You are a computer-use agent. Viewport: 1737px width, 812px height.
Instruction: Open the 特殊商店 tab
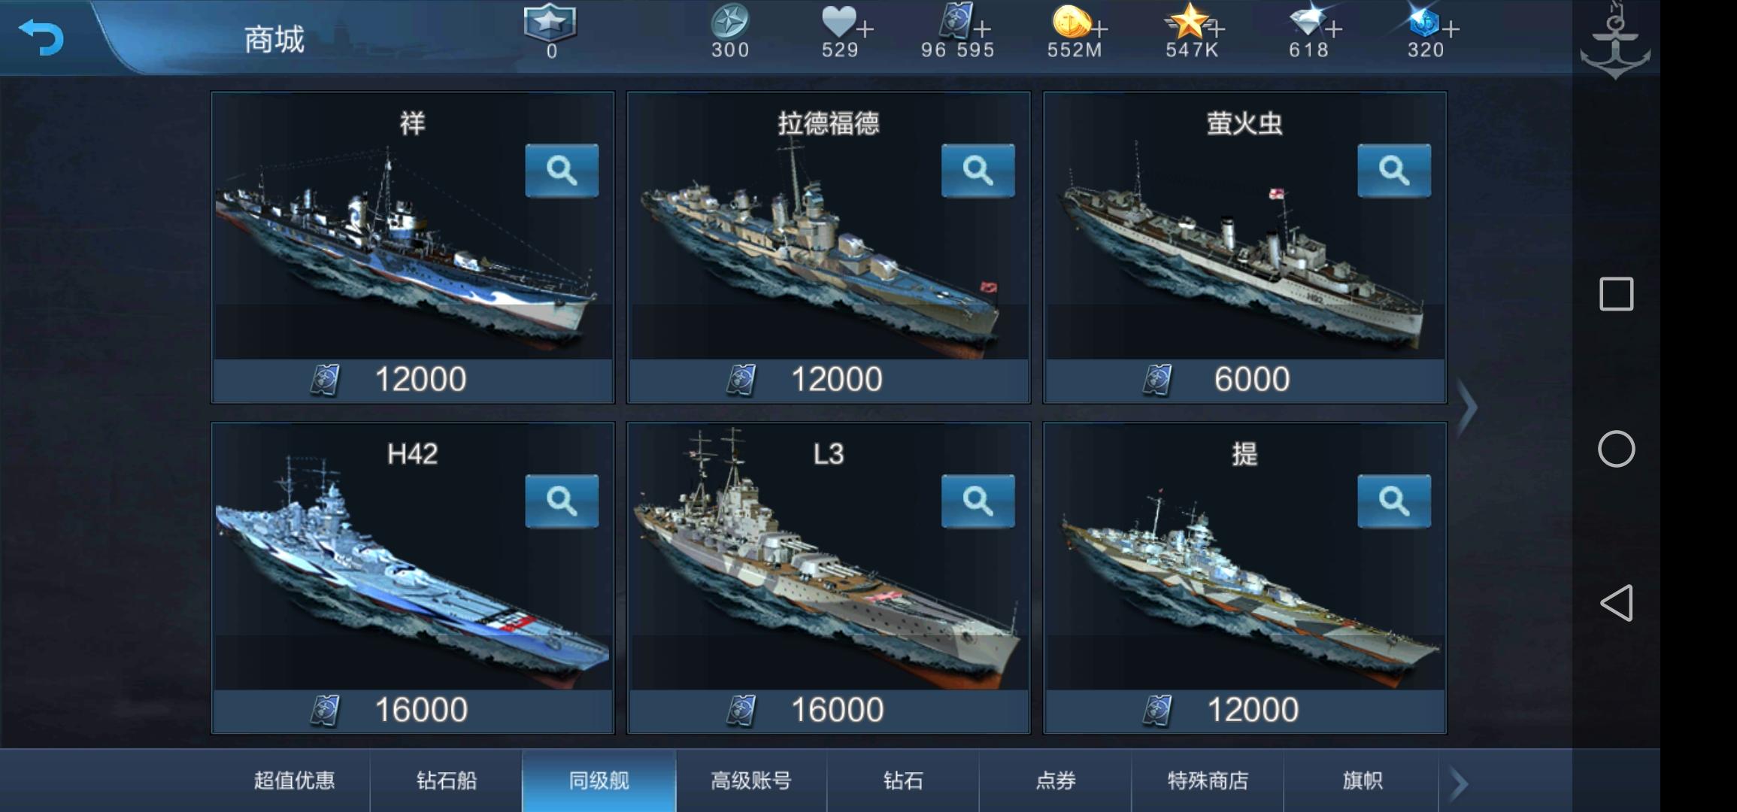point(1208,780)
